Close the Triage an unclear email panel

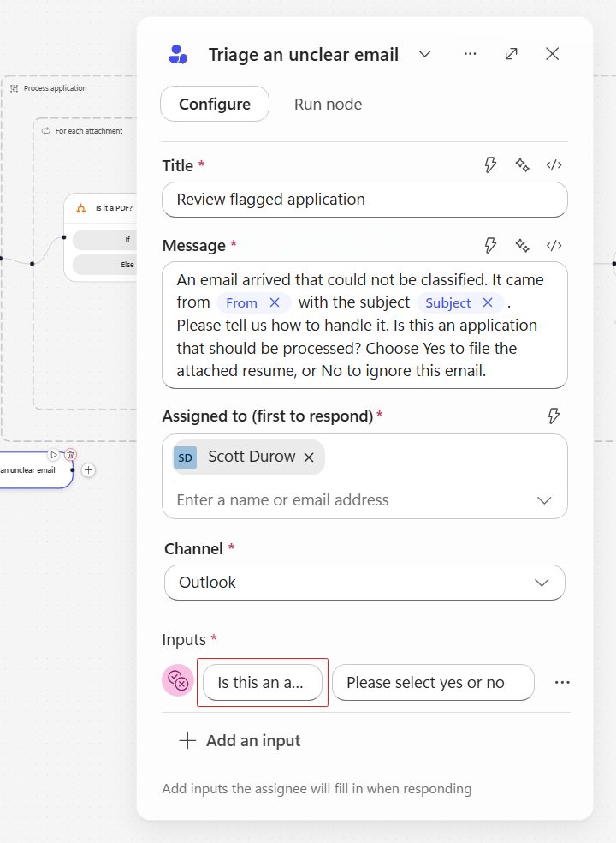[552, 54]
